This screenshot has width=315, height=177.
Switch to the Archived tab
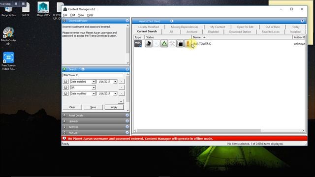pos(191,31)
